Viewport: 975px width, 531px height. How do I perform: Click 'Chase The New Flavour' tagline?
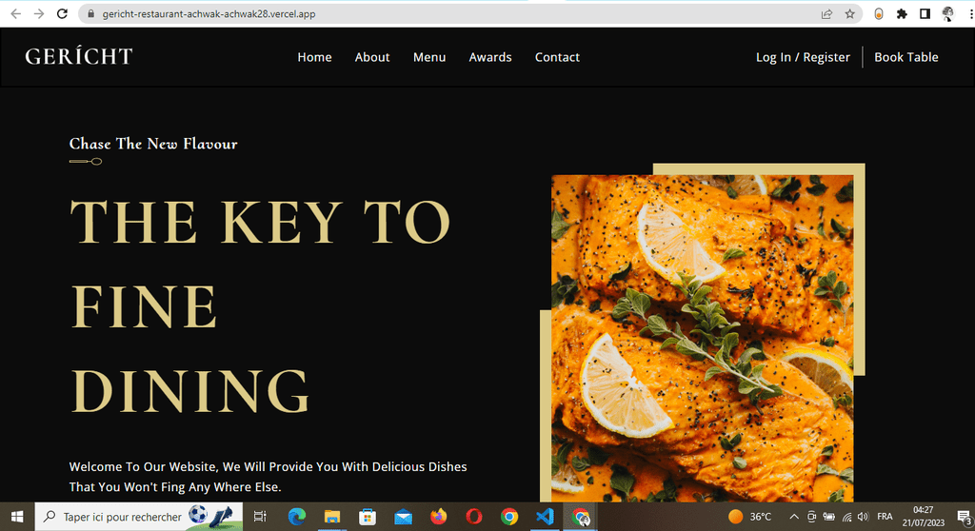[x=153, y=144]
